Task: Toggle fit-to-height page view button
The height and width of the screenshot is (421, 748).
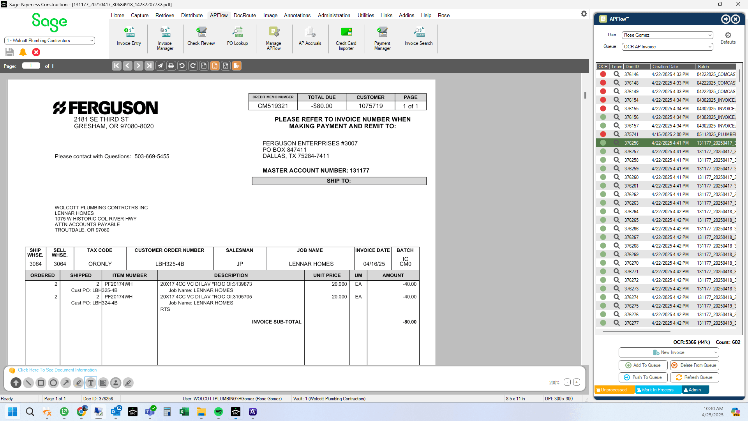Action: pyautogui.click(x=215, y=66)
